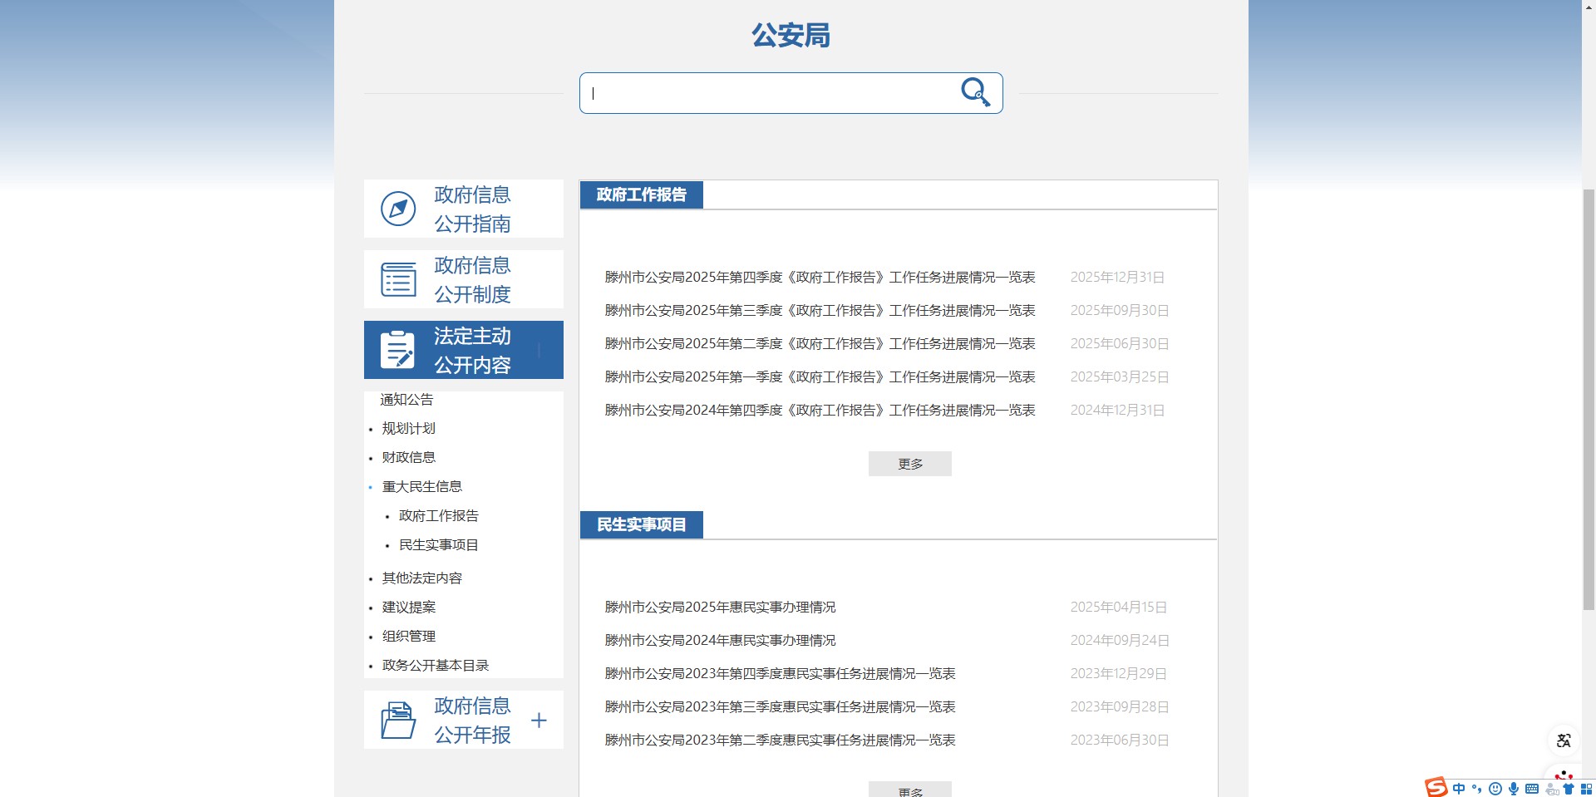Toggle Chinese/English input with the 中 icon
Viewport: 1596px width, 797px height.
pos(1459,790)
